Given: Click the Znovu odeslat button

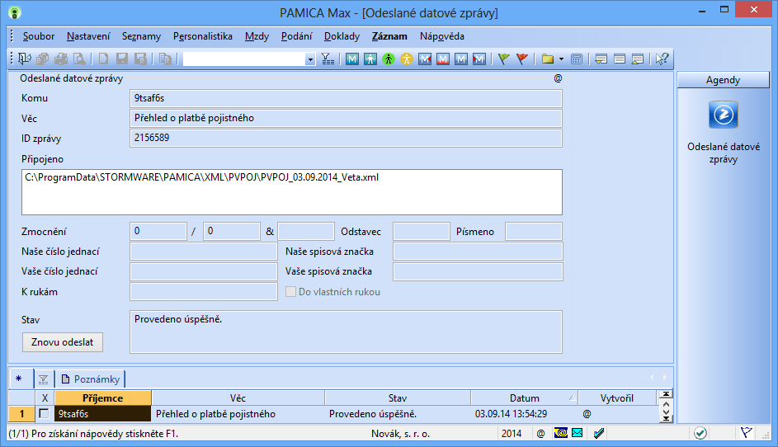Looking at the screenshot, I should pyautogui.click(x=63, y=342).
